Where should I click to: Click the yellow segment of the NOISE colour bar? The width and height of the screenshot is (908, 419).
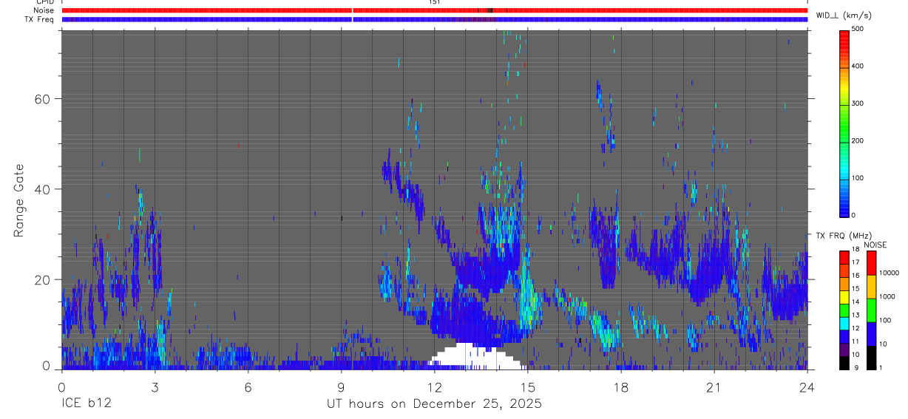[872, 287]
